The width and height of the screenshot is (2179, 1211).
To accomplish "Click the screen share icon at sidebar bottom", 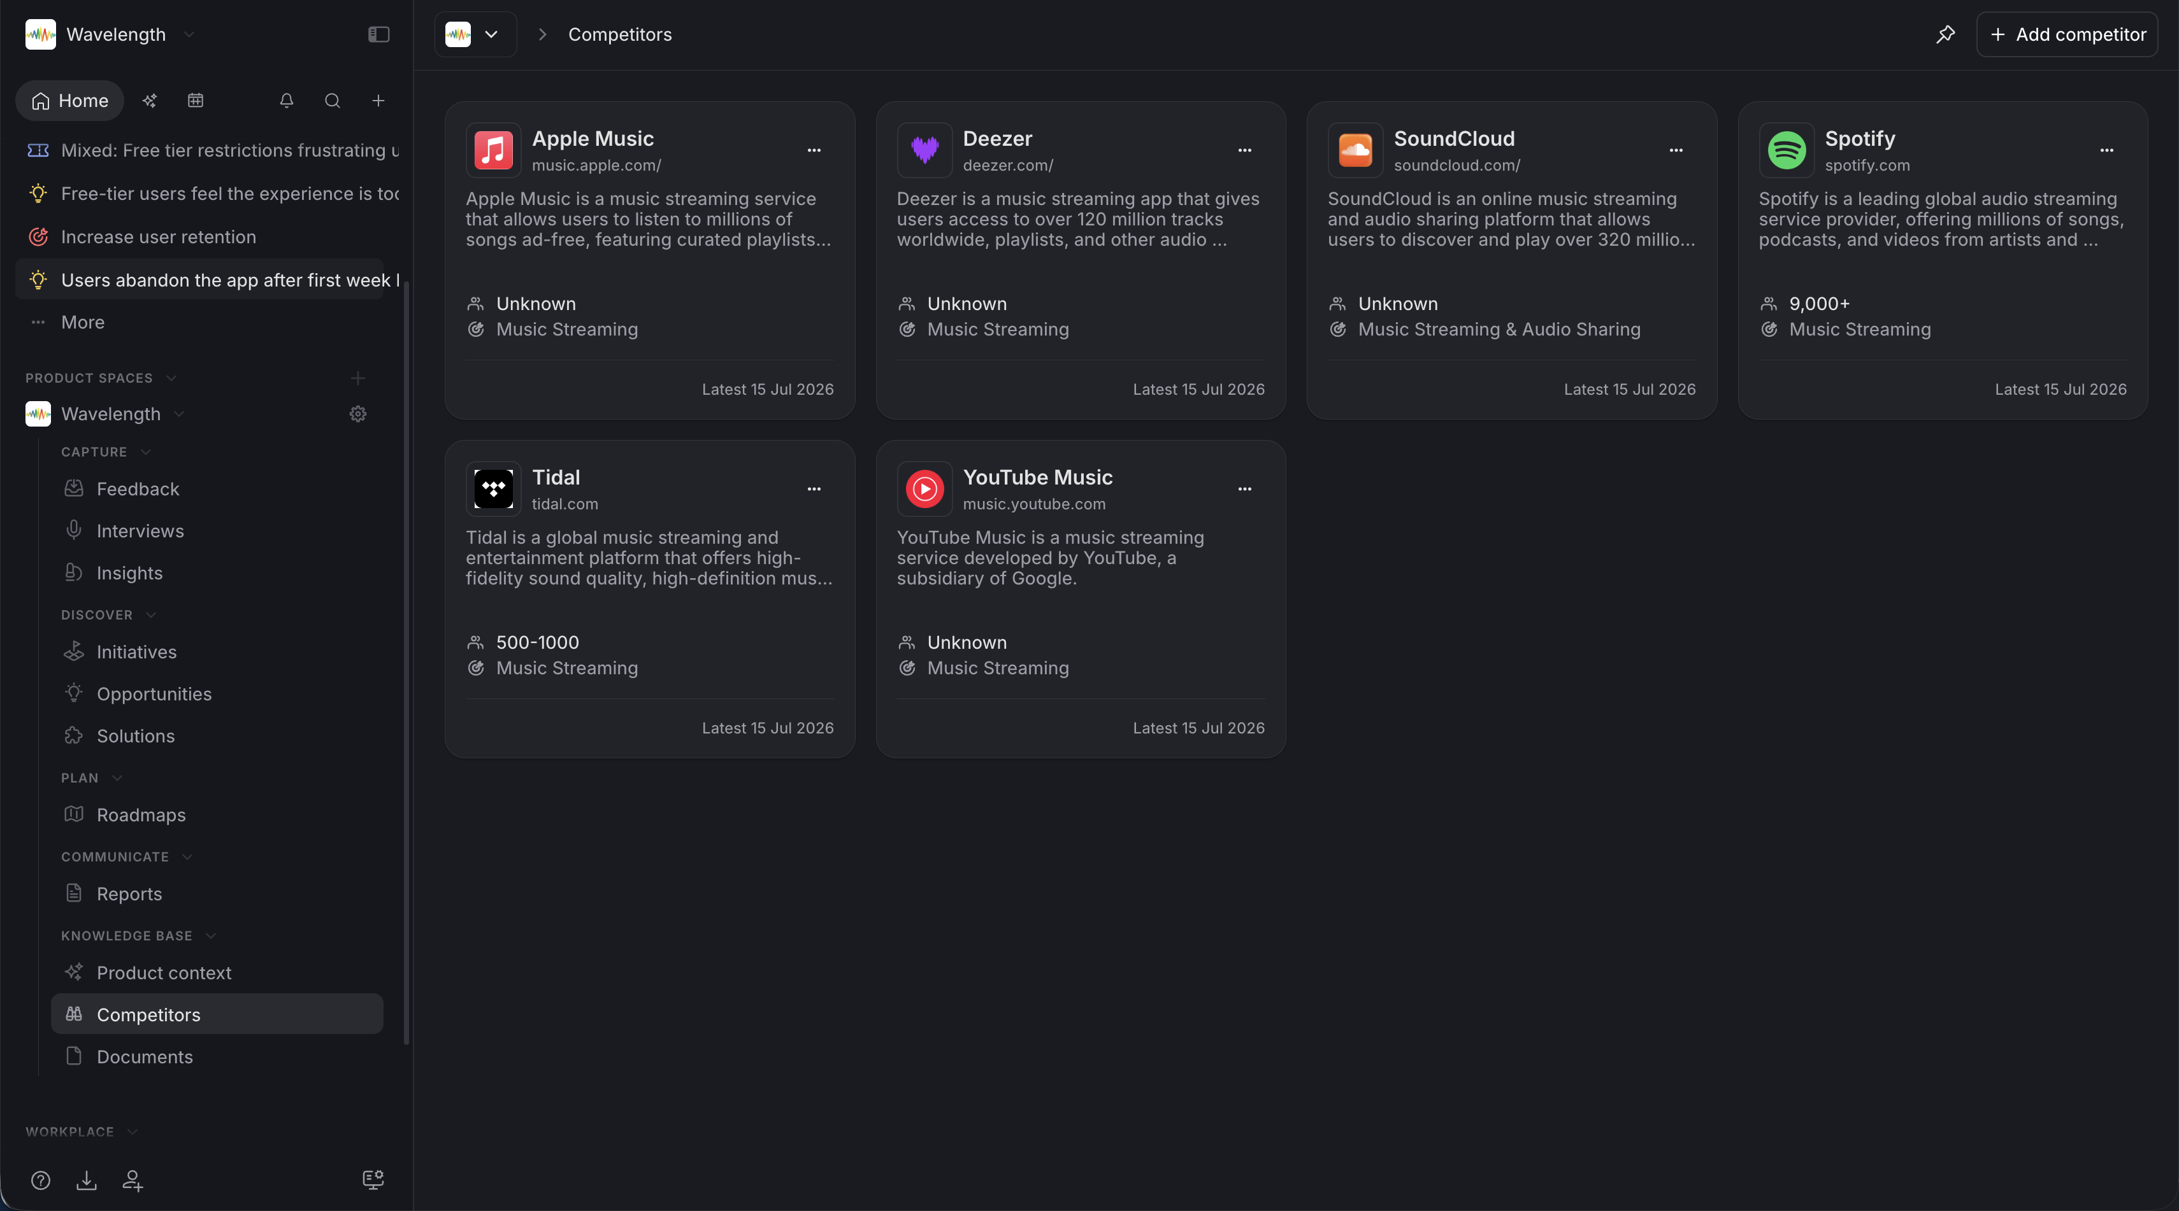I will 373,1180.
